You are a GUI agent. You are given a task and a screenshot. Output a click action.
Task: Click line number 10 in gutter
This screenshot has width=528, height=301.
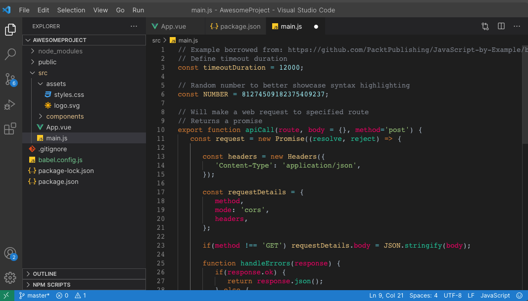click(x=161, y=130)
